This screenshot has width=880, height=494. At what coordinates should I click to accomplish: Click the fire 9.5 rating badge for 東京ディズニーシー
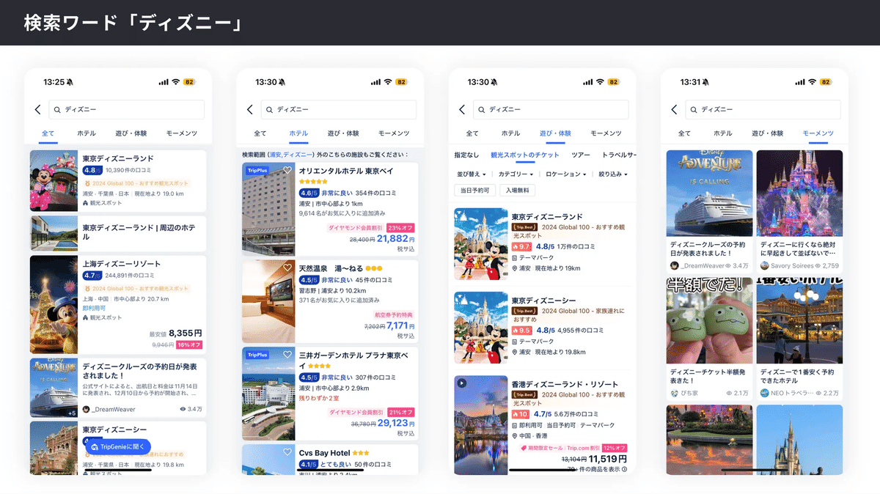521,330
